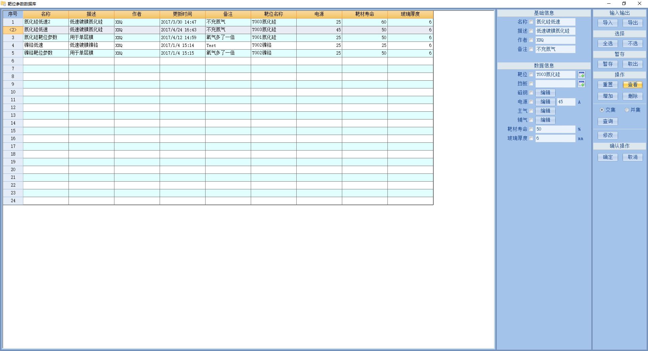Toggle the 磁钢 checkbox

point(531,93)
